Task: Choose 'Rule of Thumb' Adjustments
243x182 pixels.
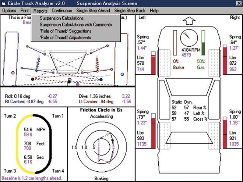Action: (65, 38)
